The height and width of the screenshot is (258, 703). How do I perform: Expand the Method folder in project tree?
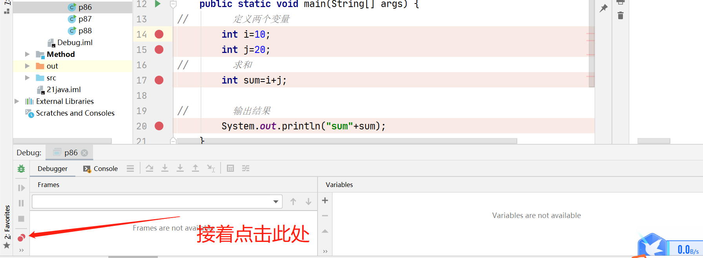[x=27, y=54]
